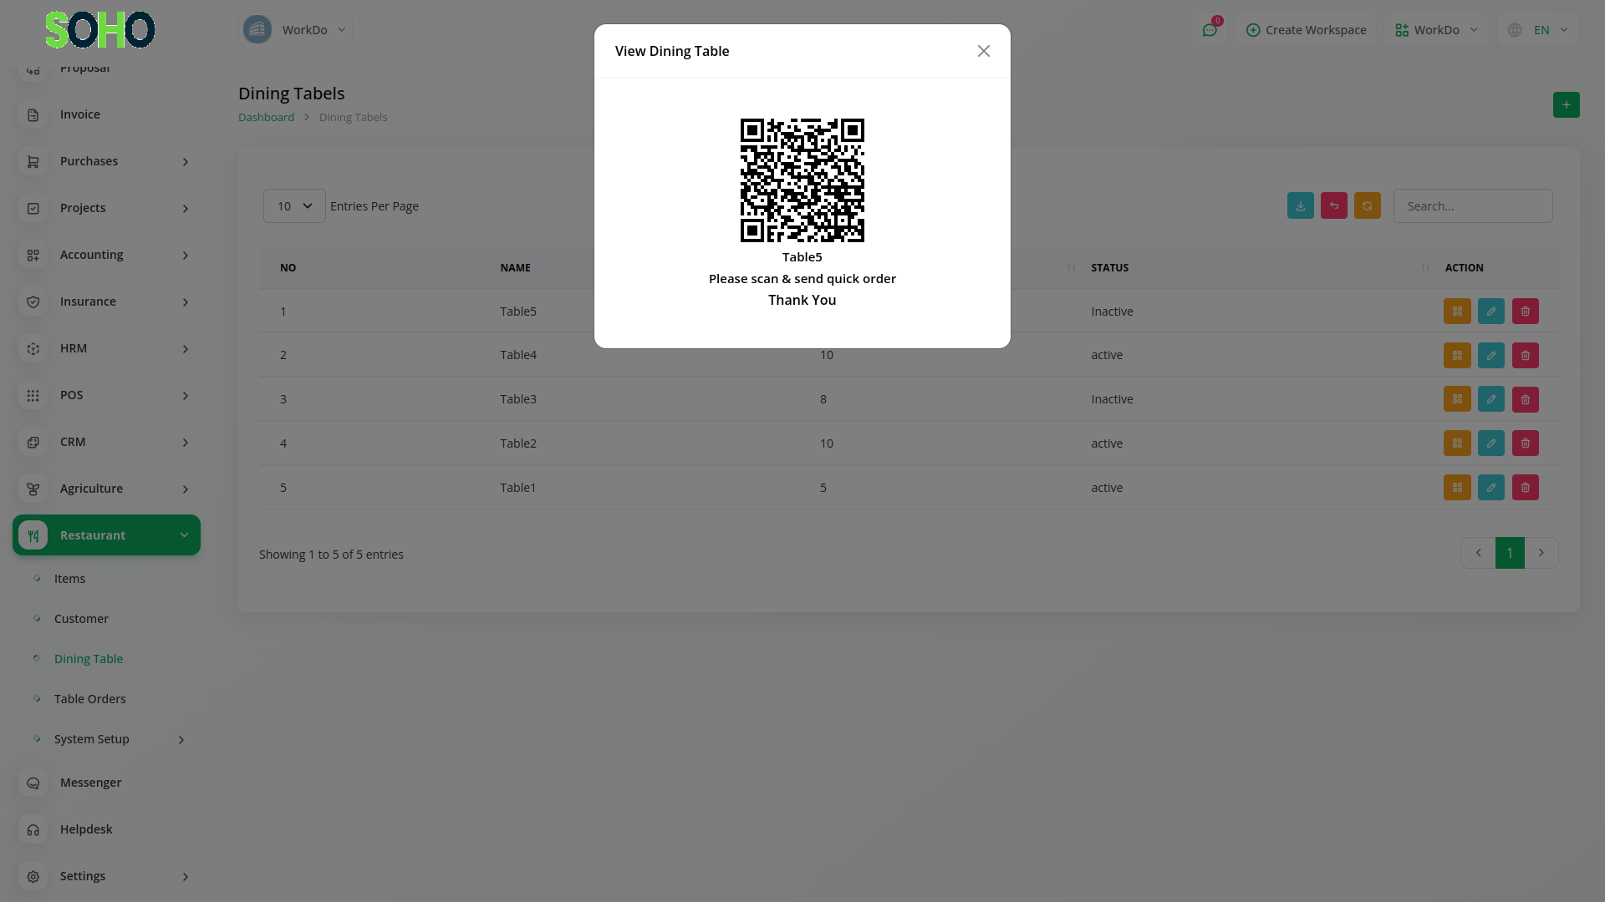1605x902 pixels.
Task: Open the EN language dropdown
Action: (x=1540, y=30)
